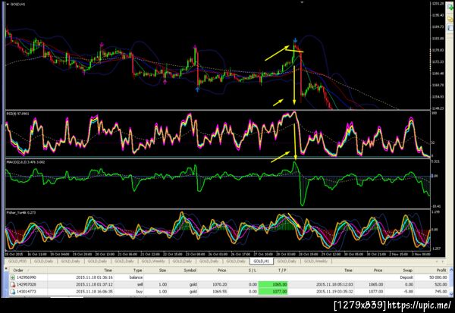
Task: Click profit value 745.00
Action: point(441,292)
